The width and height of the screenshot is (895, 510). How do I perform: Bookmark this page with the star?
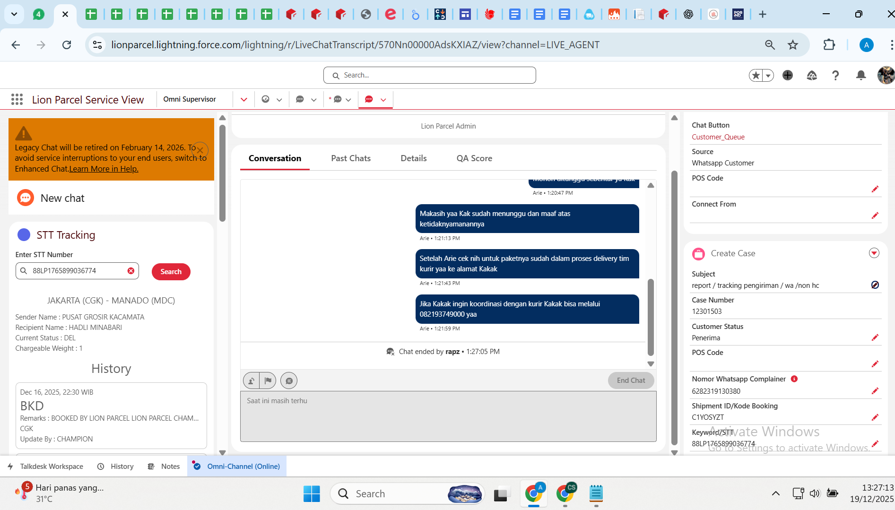click(793, 45)
